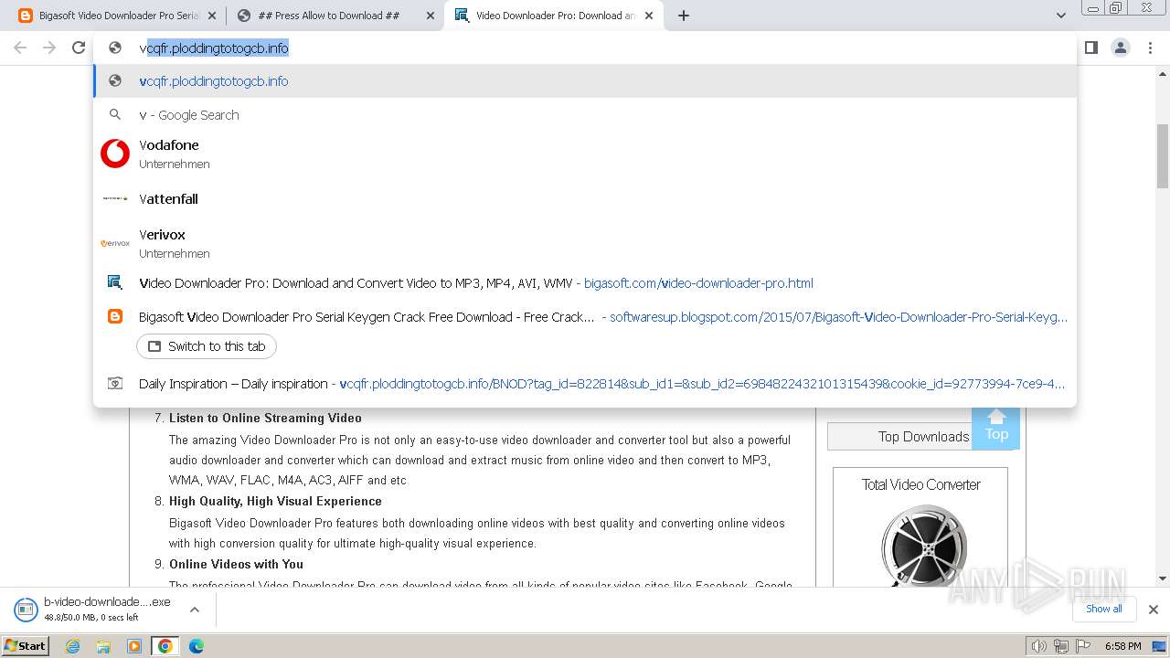Screen dimensions: 1170x658
Task: Open softwaresup.blogspot.com Bigasoft crack suggestion
Action: 585,317
